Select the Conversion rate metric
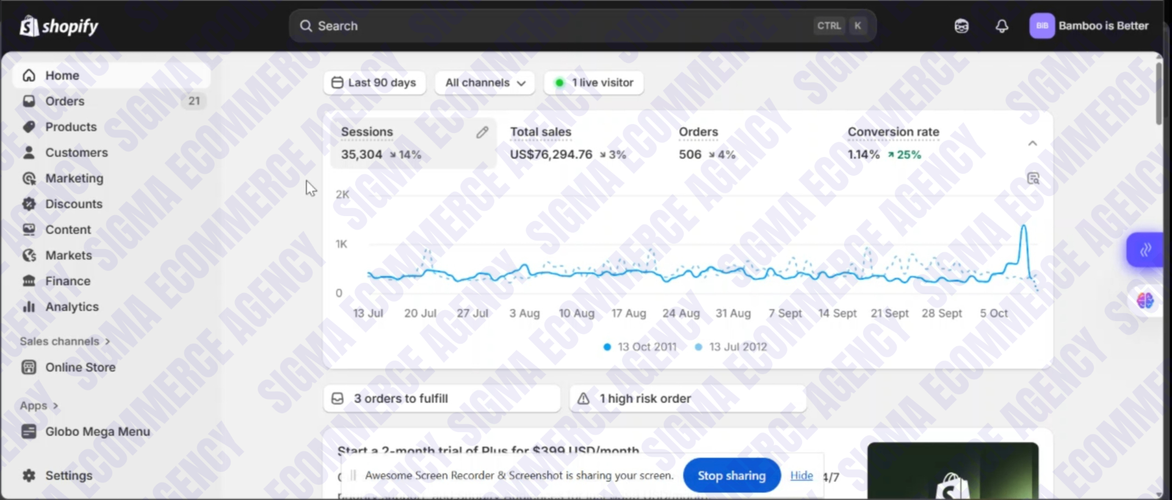The height and width of the screenshot is (500, 1172). 893,143
